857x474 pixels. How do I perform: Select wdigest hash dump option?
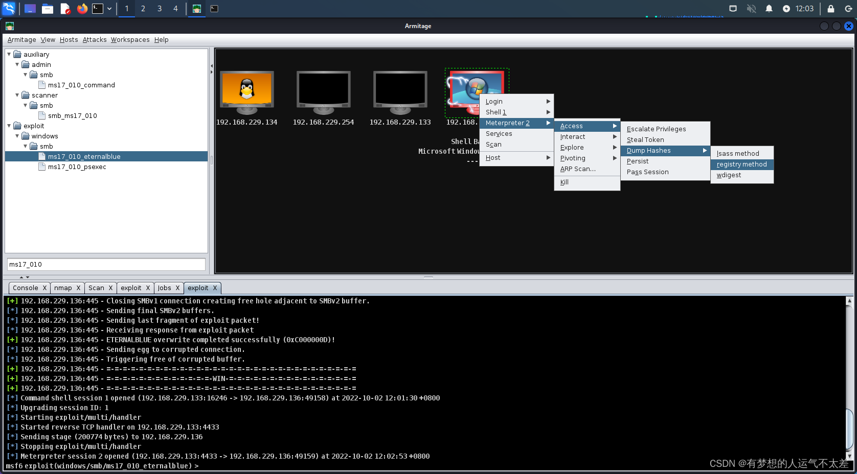[x=742, y=175]
